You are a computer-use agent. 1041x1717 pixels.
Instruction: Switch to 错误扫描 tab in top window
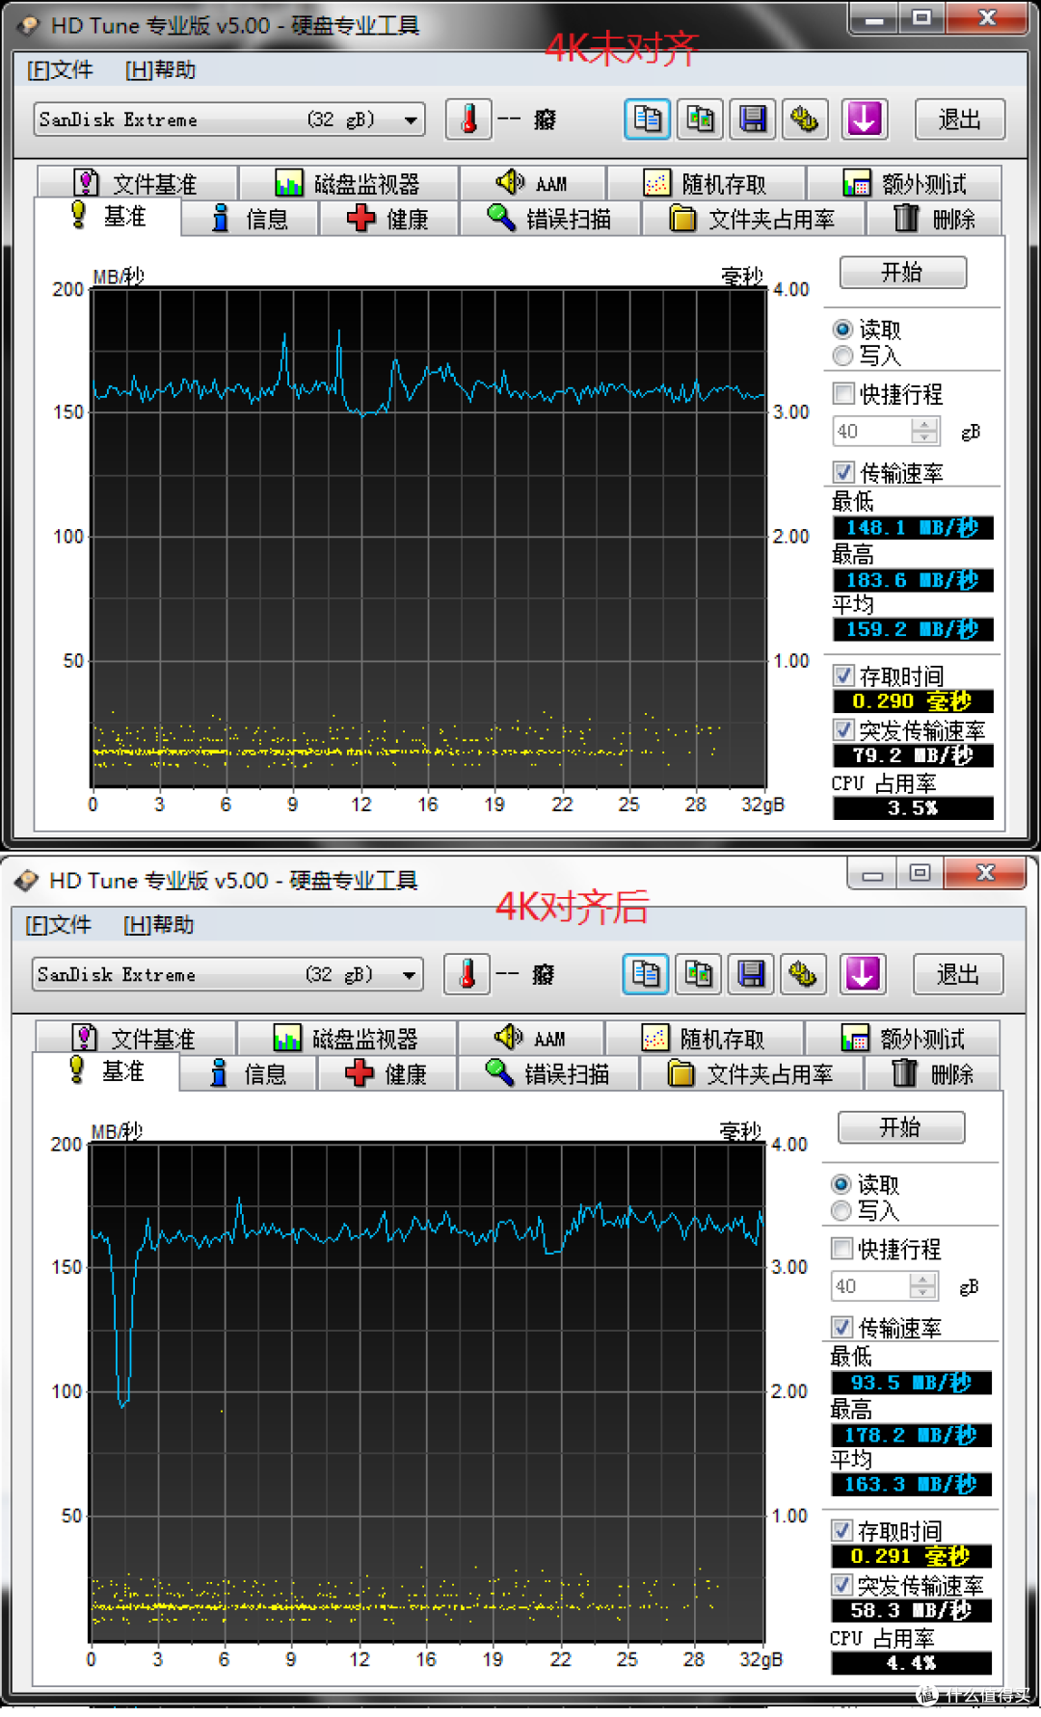pyautogui.click(x=549, y=219)
